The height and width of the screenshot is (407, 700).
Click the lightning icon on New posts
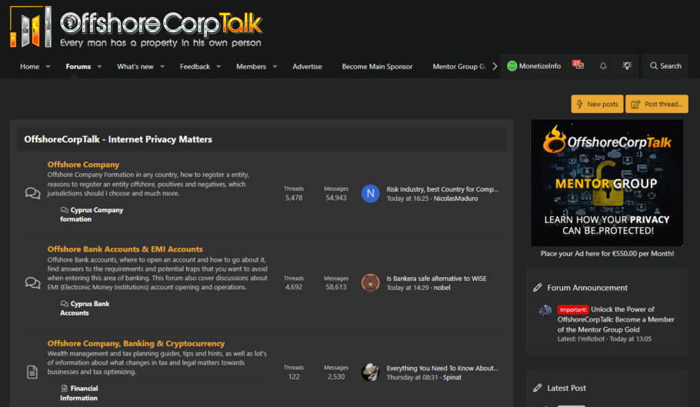coord(579,104)
